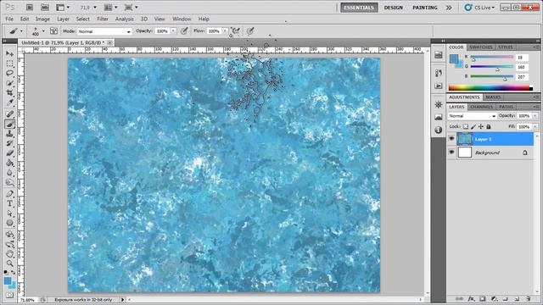Viewport: 543px width, 305px height.
Task: Open the brush Opacity slider arrow
Action: [x=173, y=31]
